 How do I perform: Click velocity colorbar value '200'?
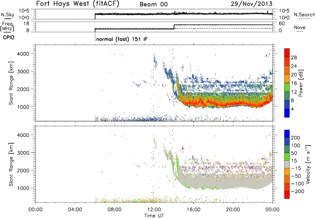(x=296, y=138)
